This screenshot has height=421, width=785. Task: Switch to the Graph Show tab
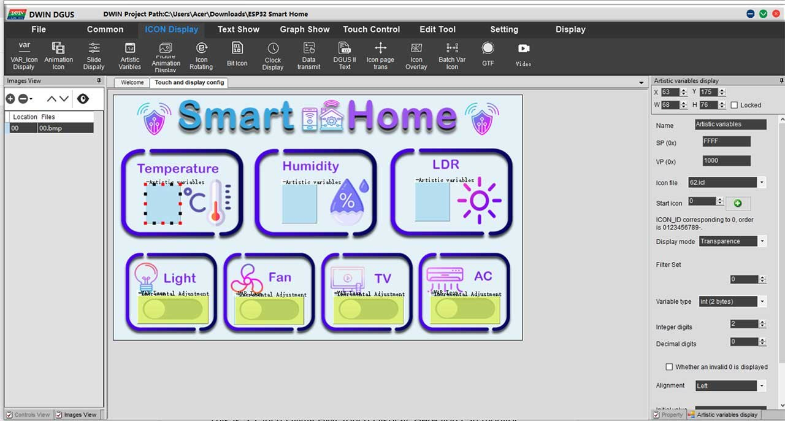click(305, 29)
